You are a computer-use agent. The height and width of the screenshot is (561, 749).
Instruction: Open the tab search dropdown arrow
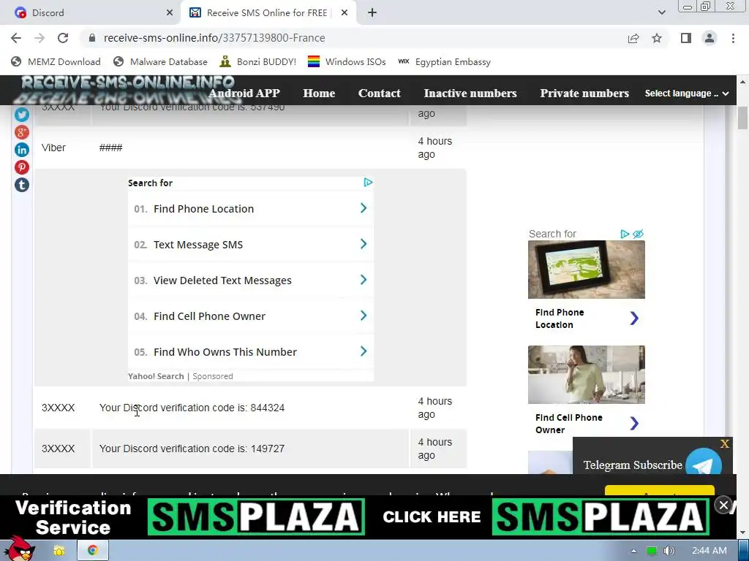661,13
